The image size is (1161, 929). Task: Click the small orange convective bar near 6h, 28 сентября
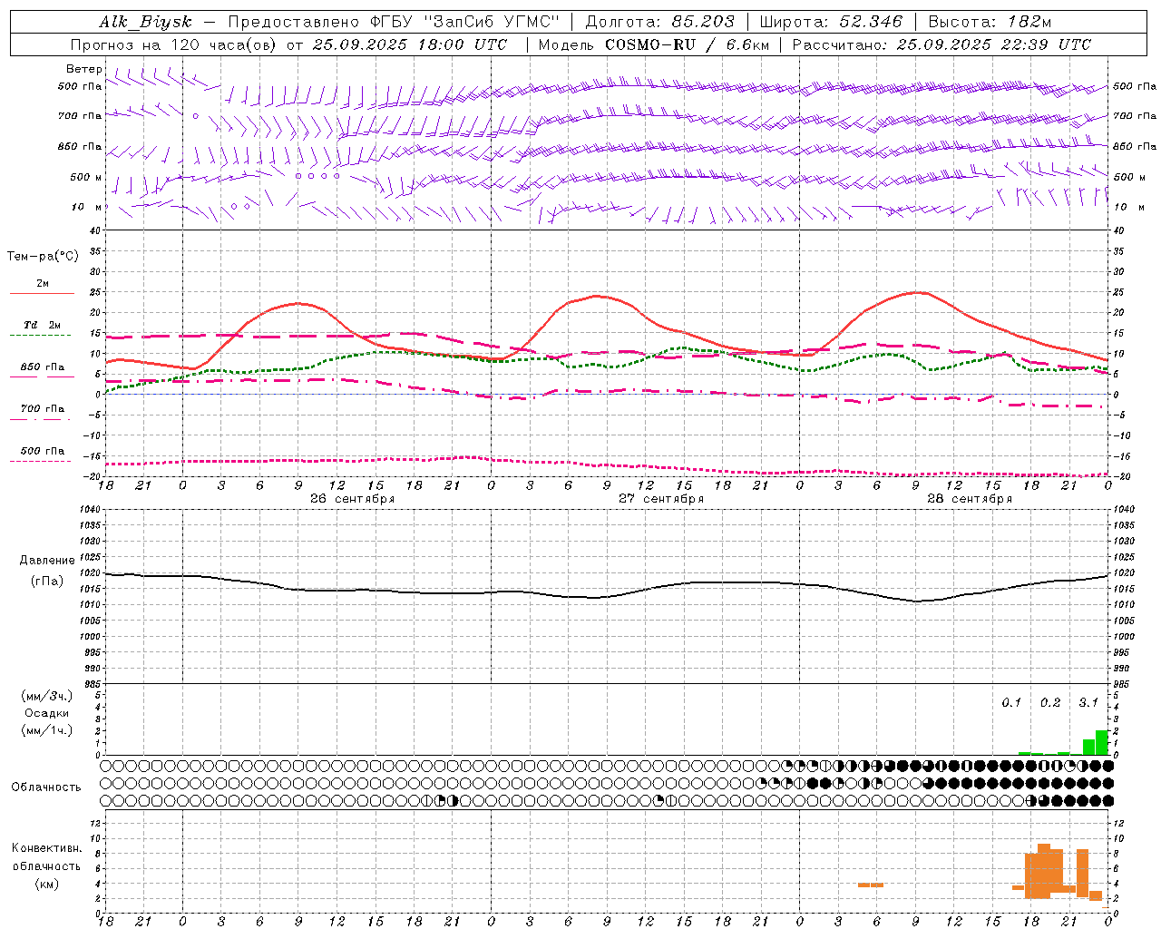(x=871, y=885)
